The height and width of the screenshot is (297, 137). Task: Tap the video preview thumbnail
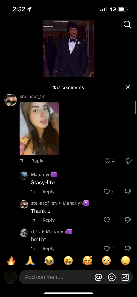68,48
